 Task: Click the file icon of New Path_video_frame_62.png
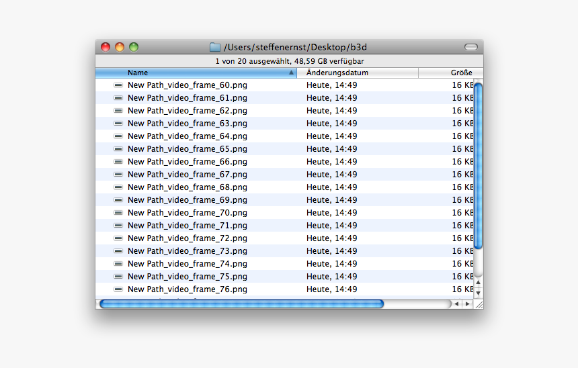pos(118,111)
